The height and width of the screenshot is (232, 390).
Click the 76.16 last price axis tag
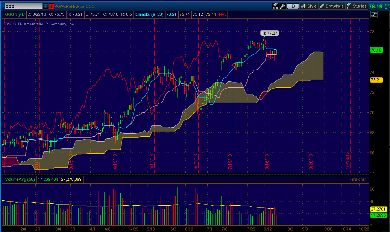376,50
